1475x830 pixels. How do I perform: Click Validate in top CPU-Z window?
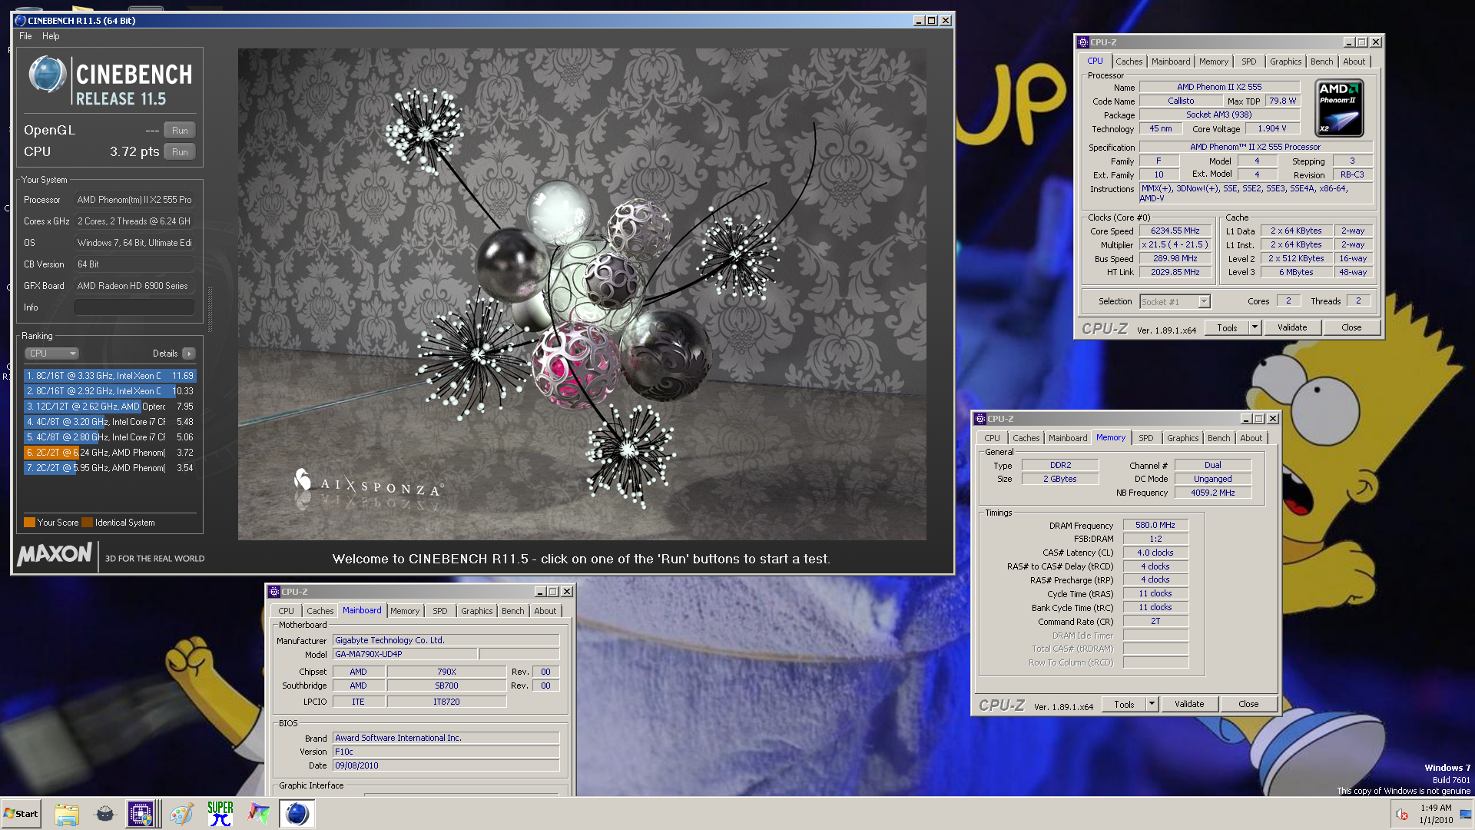pyautogui.click(x=1292, y=327)
